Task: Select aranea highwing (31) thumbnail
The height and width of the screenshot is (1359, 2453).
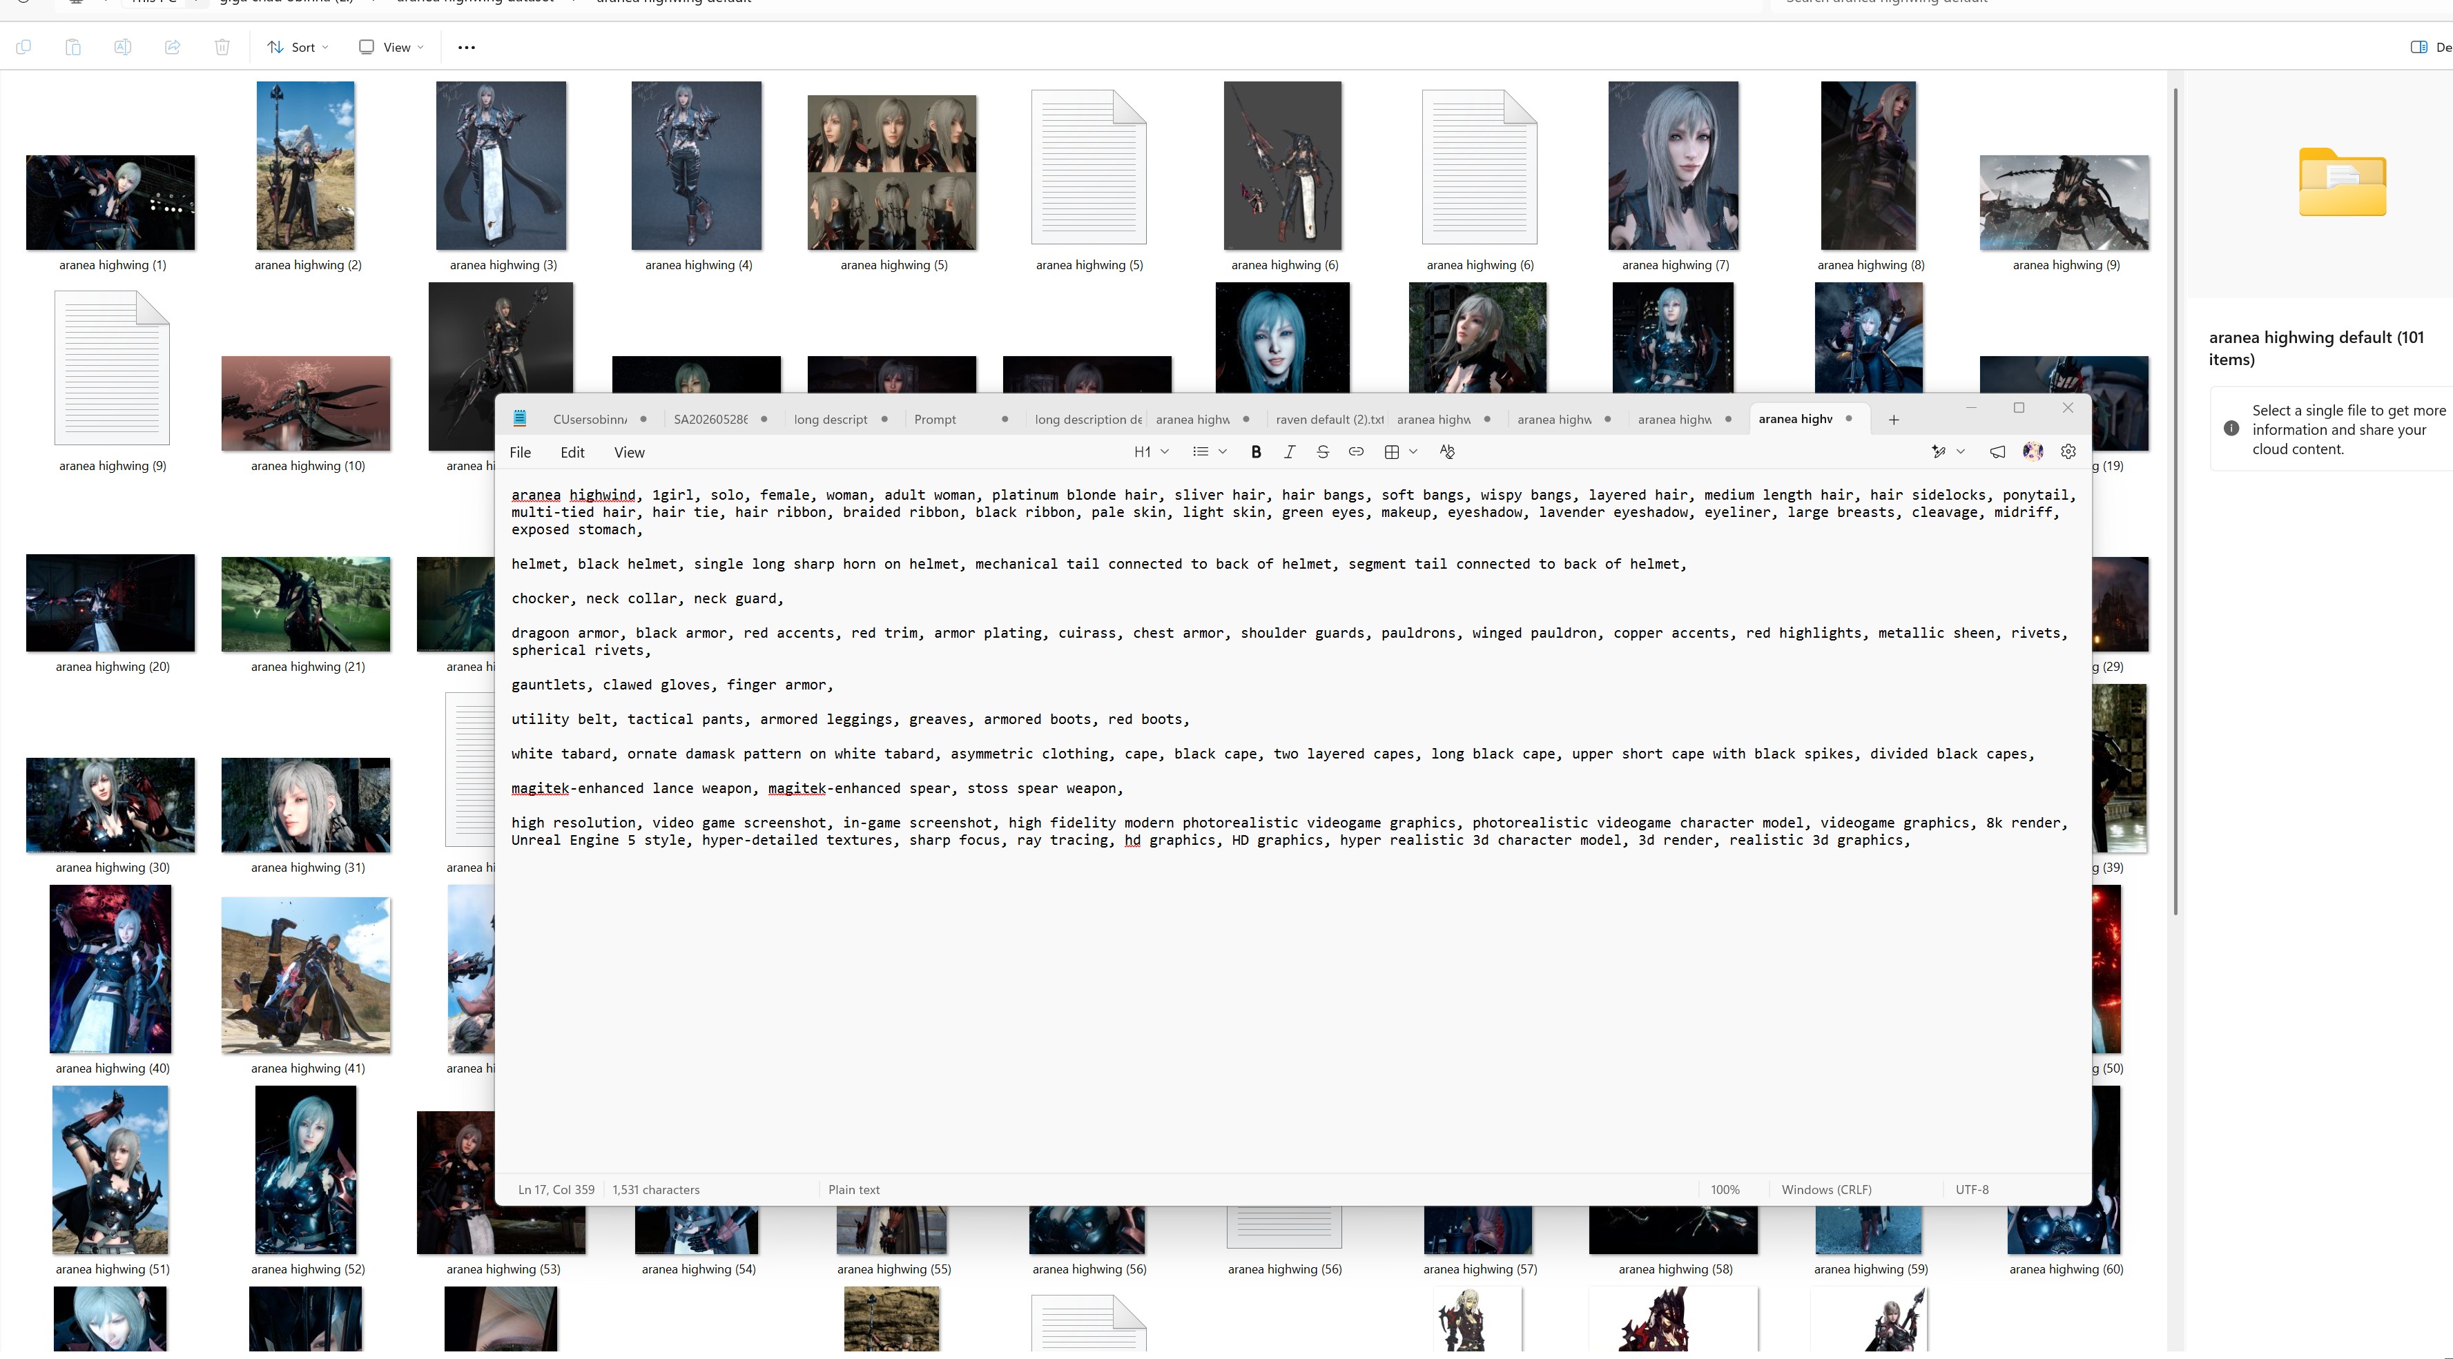Action: point(306,805)
